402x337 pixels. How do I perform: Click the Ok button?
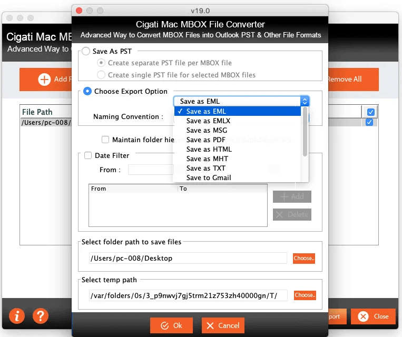point(171,325)
